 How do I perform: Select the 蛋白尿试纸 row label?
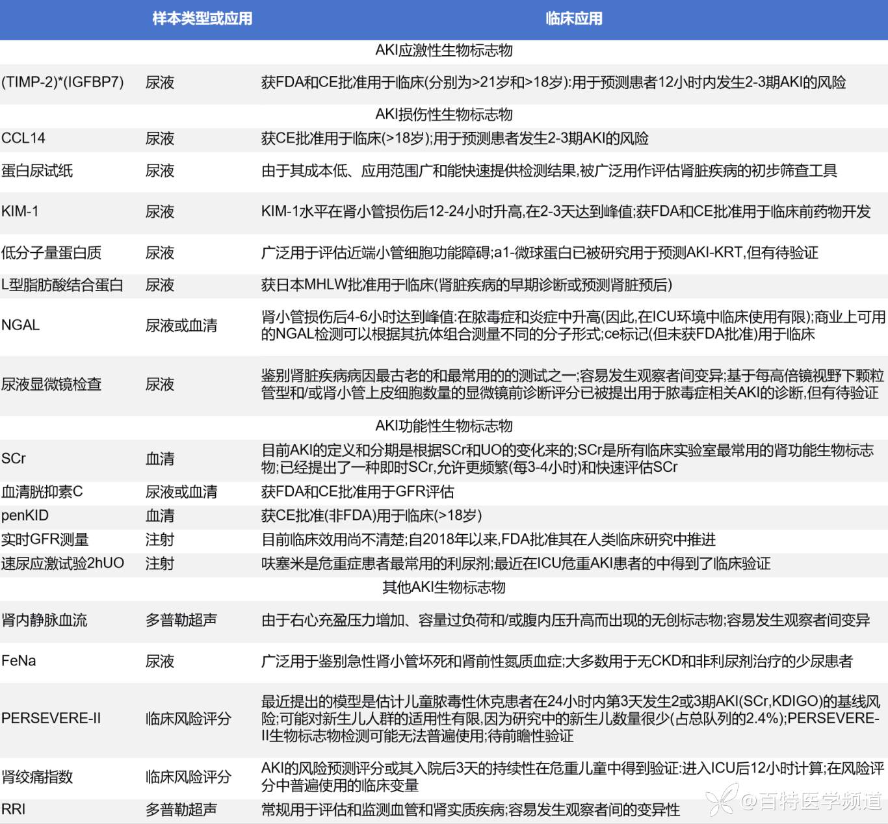(37, 171)
